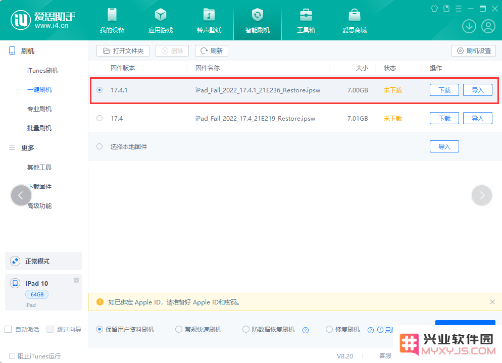This screenshot has height=363, width=502.
Task: Select 其他工具 in the sidebar
Action: (x=39, y=167)
